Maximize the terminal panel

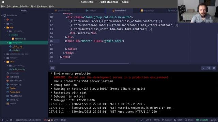(209, 68)
